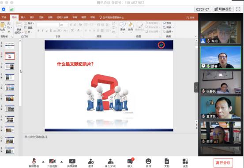
Task: Open share screen option
Action: pos(72,163)
